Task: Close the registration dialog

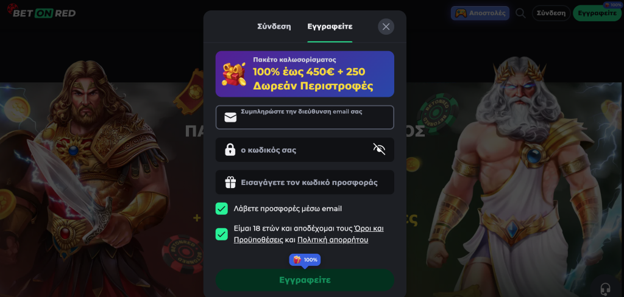Action: (386, 27)
